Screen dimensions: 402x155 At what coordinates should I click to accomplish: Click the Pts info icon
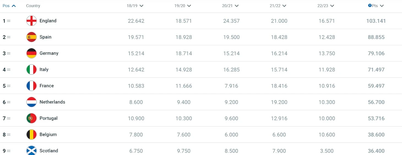pos(370,5)
